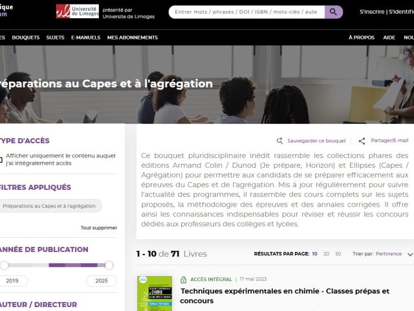This screenshot has width=414, height=311.
Task: Open the À propos page
Action: [x=361, y=38]
